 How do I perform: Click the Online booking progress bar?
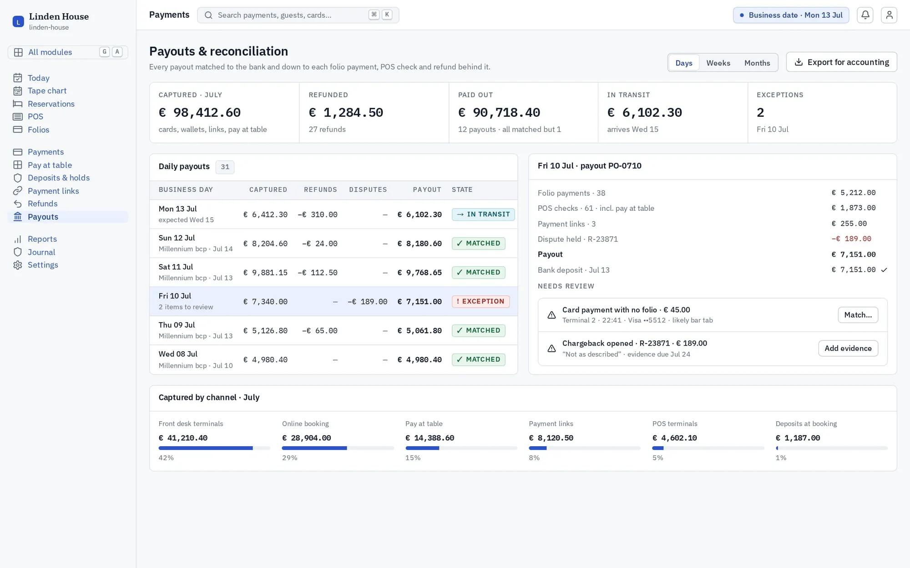[x=338, y=448]
